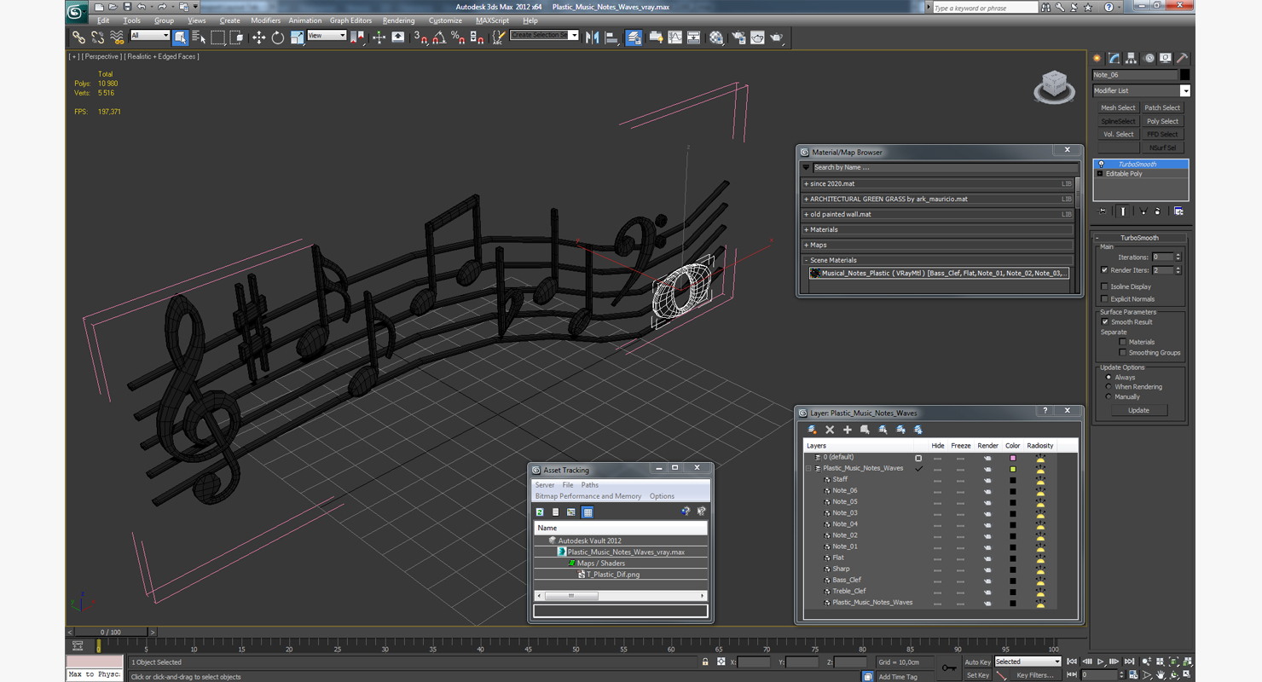Select the Select and Link tool

click(x=78, y=38)
